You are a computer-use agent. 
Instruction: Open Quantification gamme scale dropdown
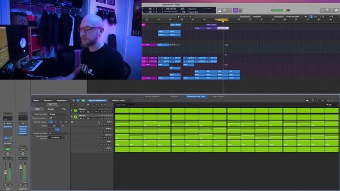pyautogui.click(x=56, y=137)
